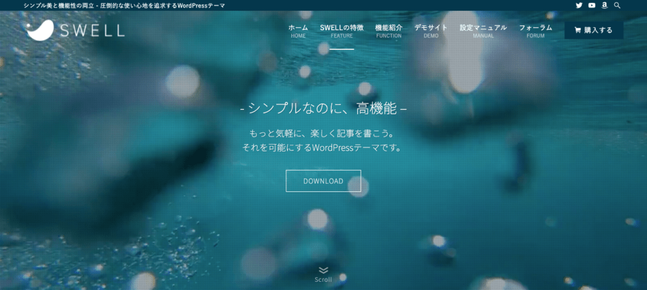
Task: Click the DOWNLOAD button
Action: pyautogui.click(x=323, y=181)
